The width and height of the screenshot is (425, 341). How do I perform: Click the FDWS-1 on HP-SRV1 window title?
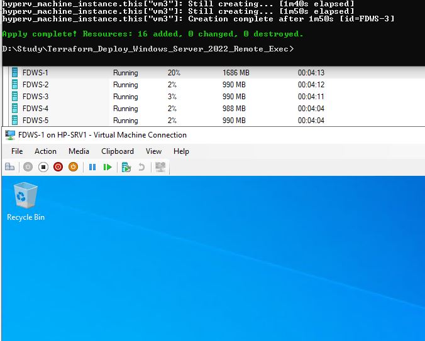tap(102, 135)
